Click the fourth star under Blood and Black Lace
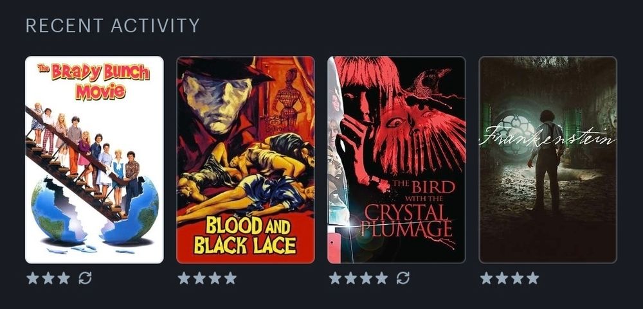Screen dimensions: 643x309 click(230, 278)
